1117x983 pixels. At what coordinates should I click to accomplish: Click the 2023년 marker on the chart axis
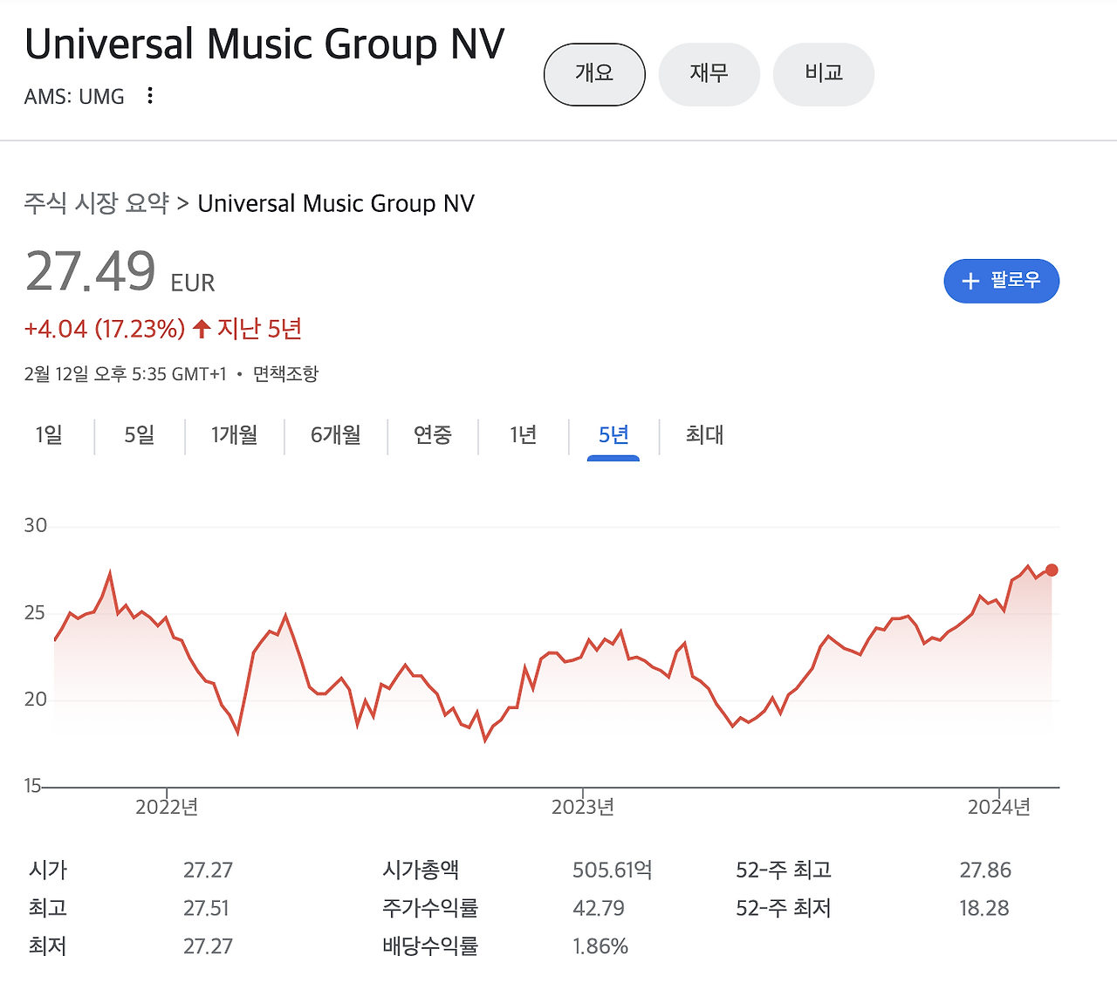click(580, 807)
